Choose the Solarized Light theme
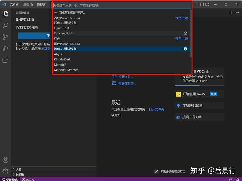The image size is (242, 181). coord(122,33)
